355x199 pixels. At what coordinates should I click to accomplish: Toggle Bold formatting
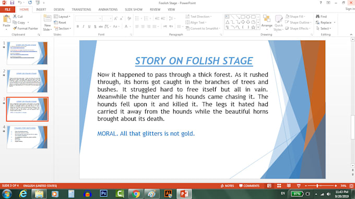[78, 27]
